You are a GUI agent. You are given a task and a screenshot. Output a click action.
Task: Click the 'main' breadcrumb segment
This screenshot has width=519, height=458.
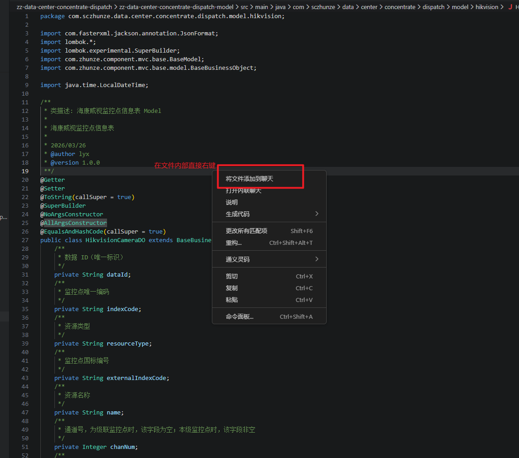[261, 7]
